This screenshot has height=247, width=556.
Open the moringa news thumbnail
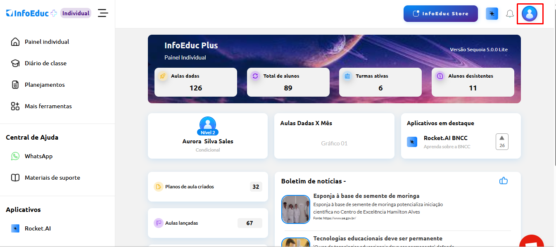coord(296,209)
